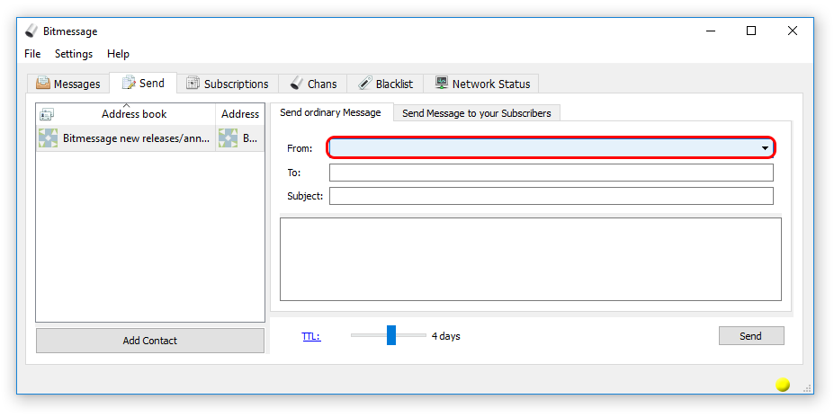Click the address book card icon in header
The image size is (834, 417).
[x=47, y=113]
